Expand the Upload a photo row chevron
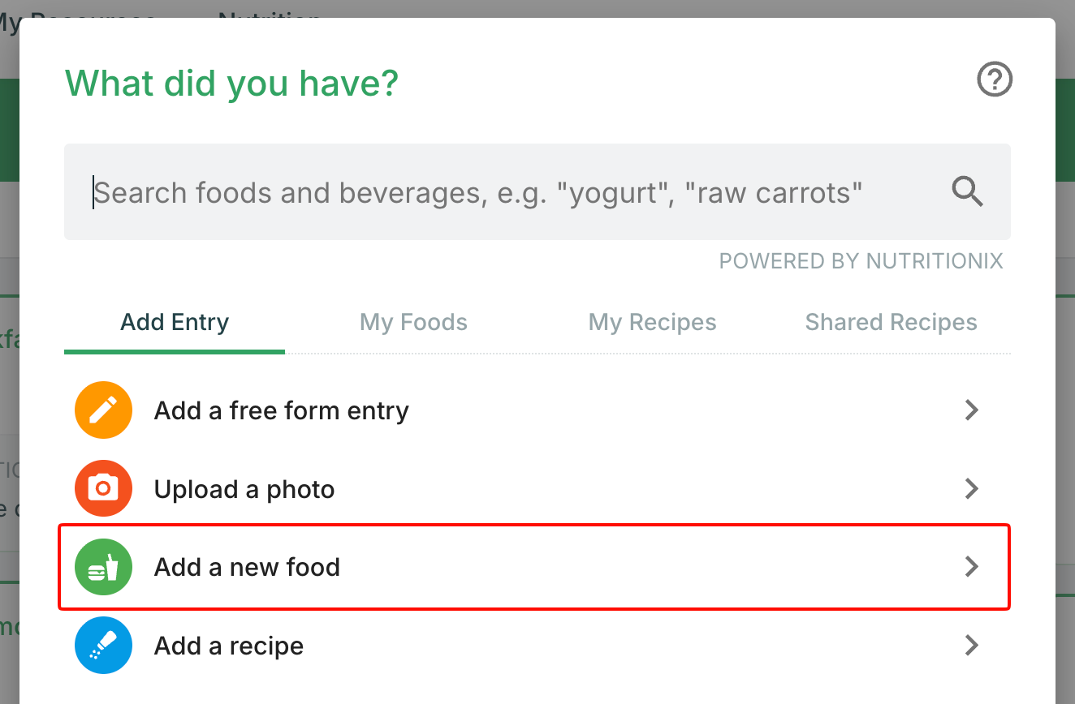Viewport: 1075px width, 704px height. coord(971,488)
